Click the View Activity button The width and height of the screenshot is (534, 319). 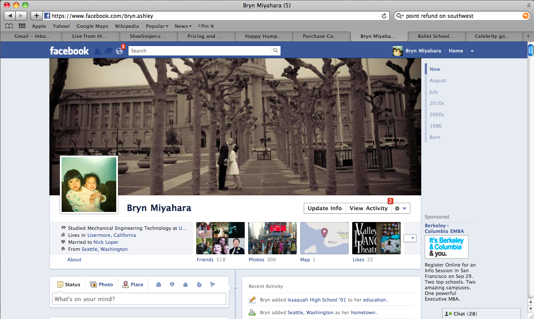click(x=369, y=208)
